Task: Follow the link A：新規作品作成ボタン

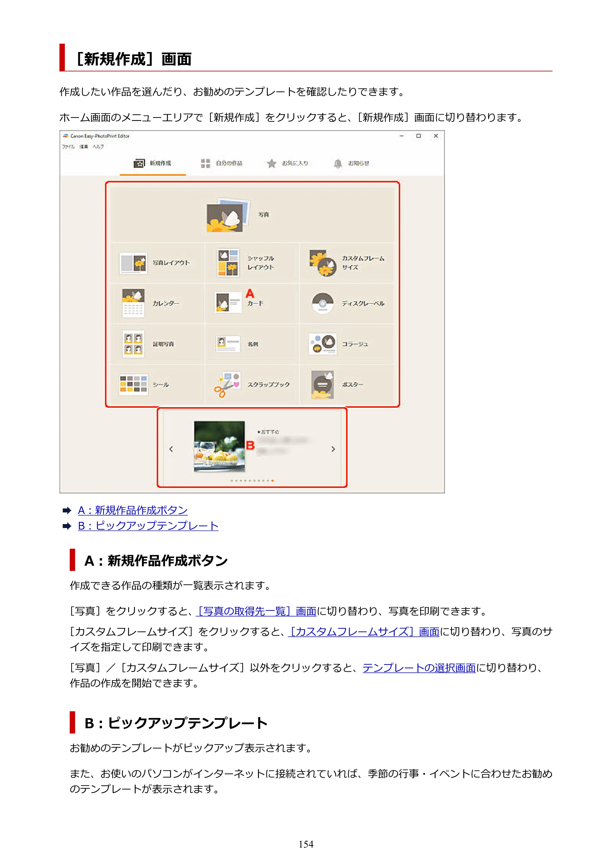Action: [x=133, y=510]
